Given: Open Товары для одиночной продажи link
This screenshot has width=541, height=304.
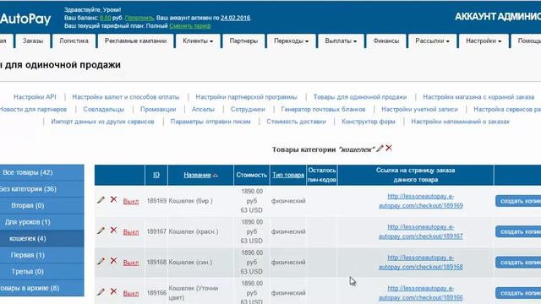Looking at the screenshot, I should point(360,97).
